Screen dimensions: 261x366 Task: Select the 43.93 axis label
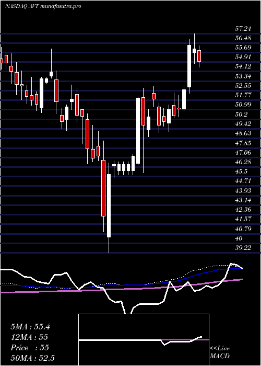(243, 191)
